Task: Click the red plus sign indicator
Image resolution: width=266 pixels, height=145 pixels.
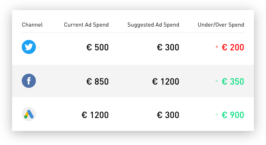Action: 217,47
